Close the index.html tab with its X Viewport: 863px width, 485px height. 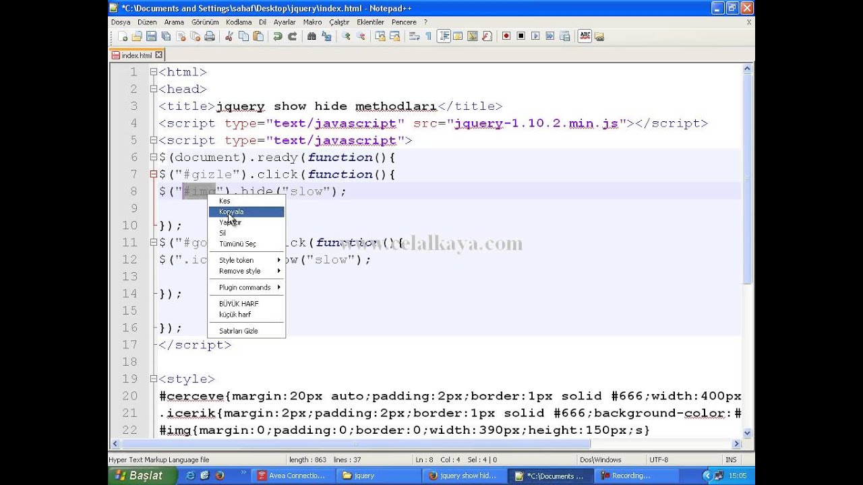(x=158, y=55)
